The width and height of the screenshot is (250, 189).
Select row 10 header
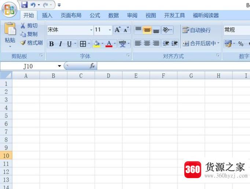pos(6,156)
